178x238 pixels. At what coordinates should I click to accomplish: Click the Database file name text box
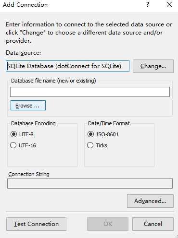90,92
